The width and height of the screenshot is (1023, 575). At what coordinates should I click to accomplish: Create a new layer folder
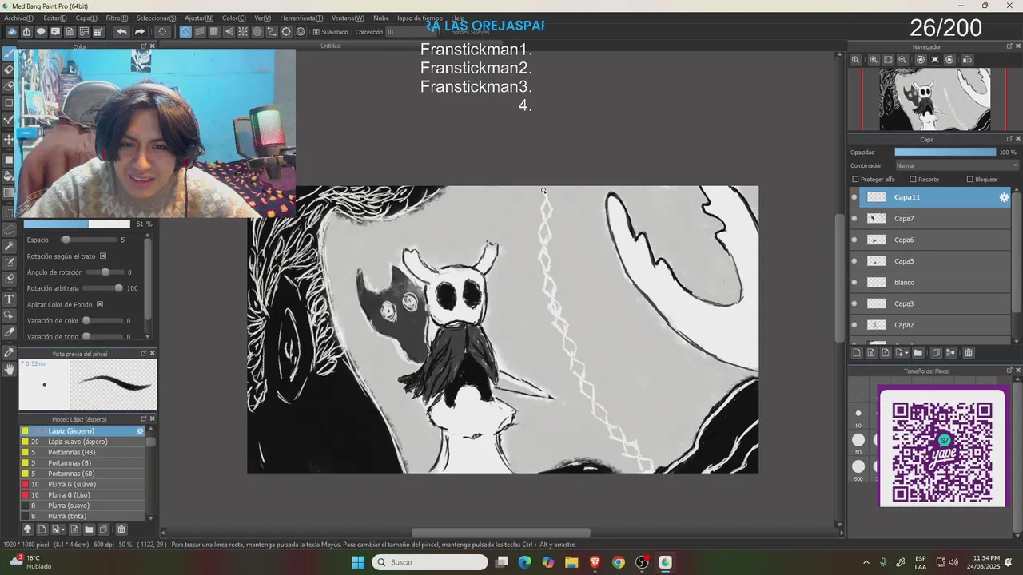(918, 353)
